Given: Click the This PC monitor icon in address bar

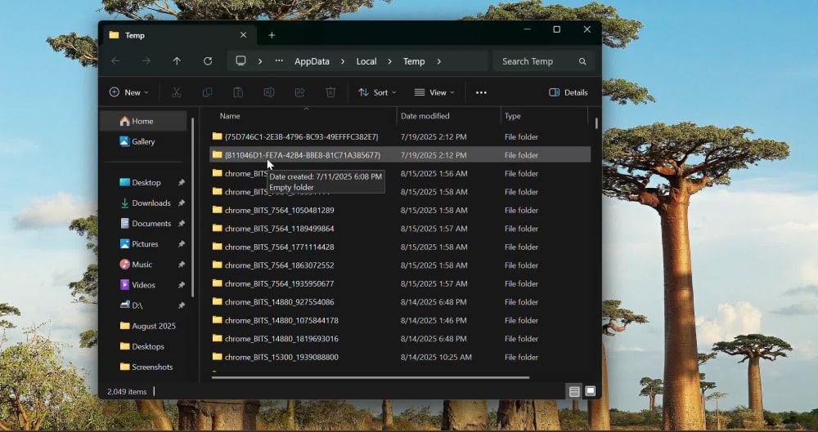Looking at the screenshot, I should tap(240, 61).
